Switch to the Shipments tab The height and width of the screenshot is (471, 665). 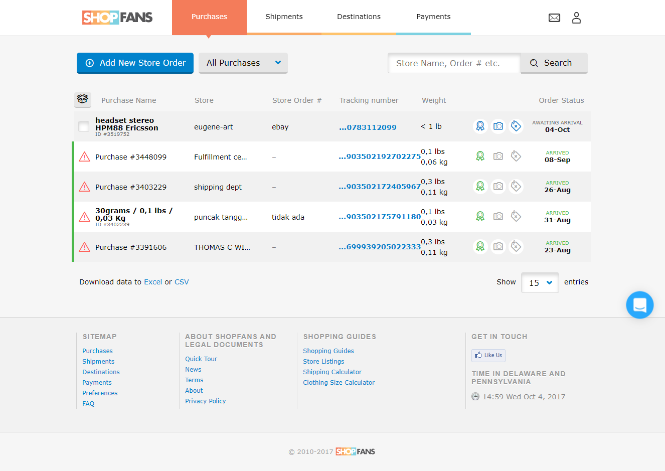[284, 17]
